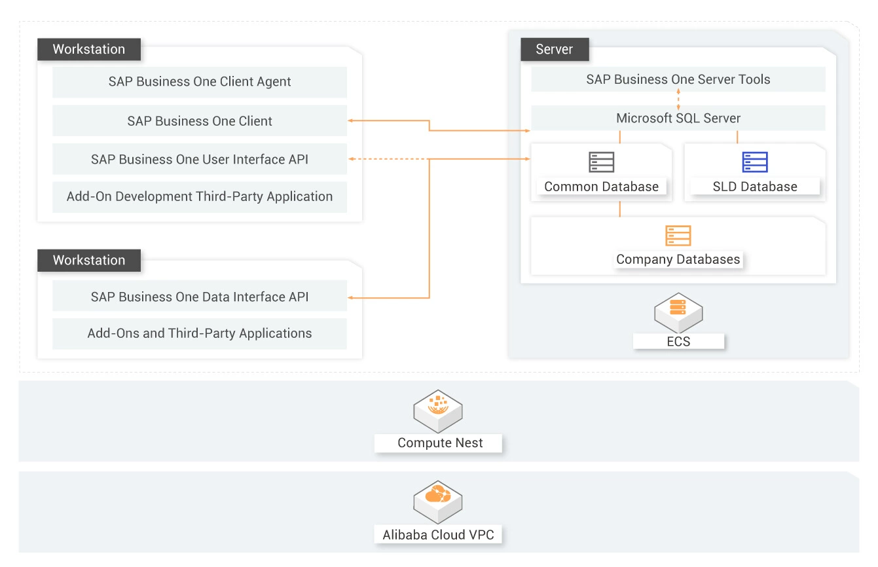Viewport: 878px width, 567px height.
Task: Click the Common Database gray server icon
Action: tap(601, 162)
